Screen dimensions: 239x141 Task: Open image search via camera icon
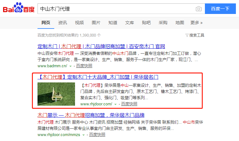coord(199,9)
